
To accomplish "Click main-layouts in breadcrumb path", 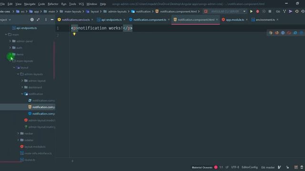I will pyautogui.click(x=73, y=11).
